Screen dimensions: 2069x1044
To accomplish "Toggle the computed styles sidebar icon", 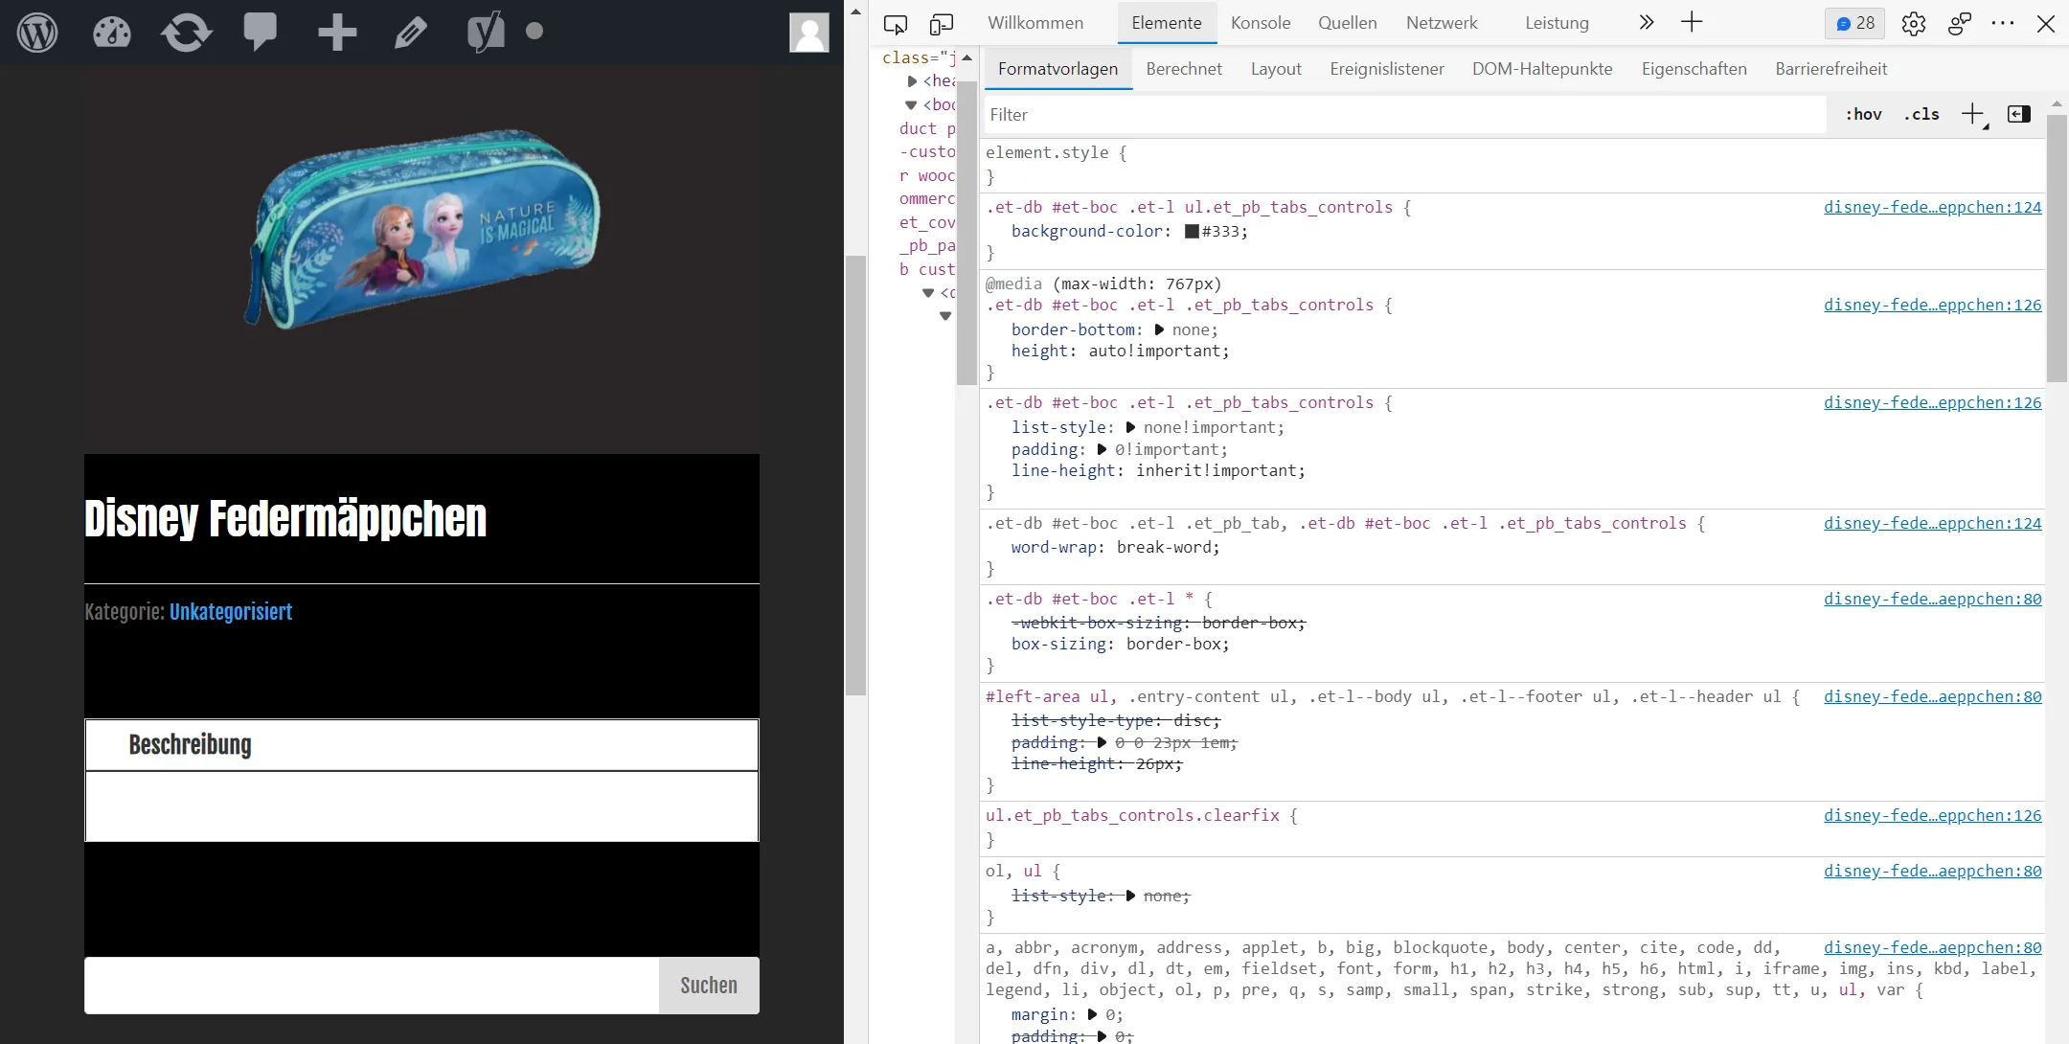I will (2019, 115).
